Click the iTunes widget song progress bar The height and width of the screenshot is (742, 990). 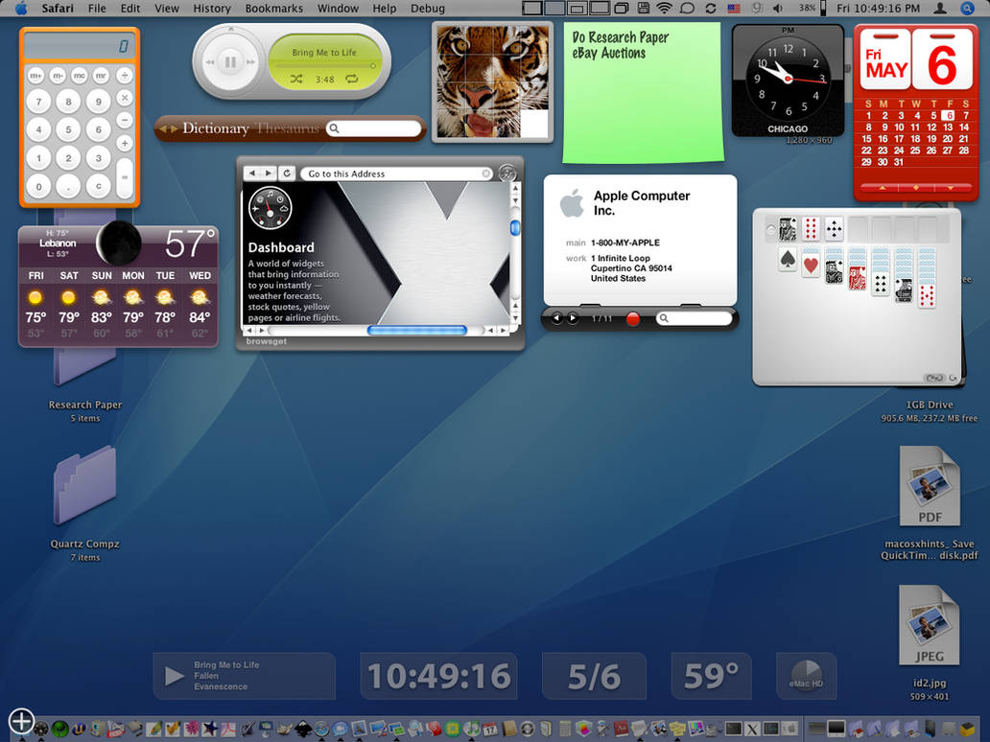click(x=324, y=65)
